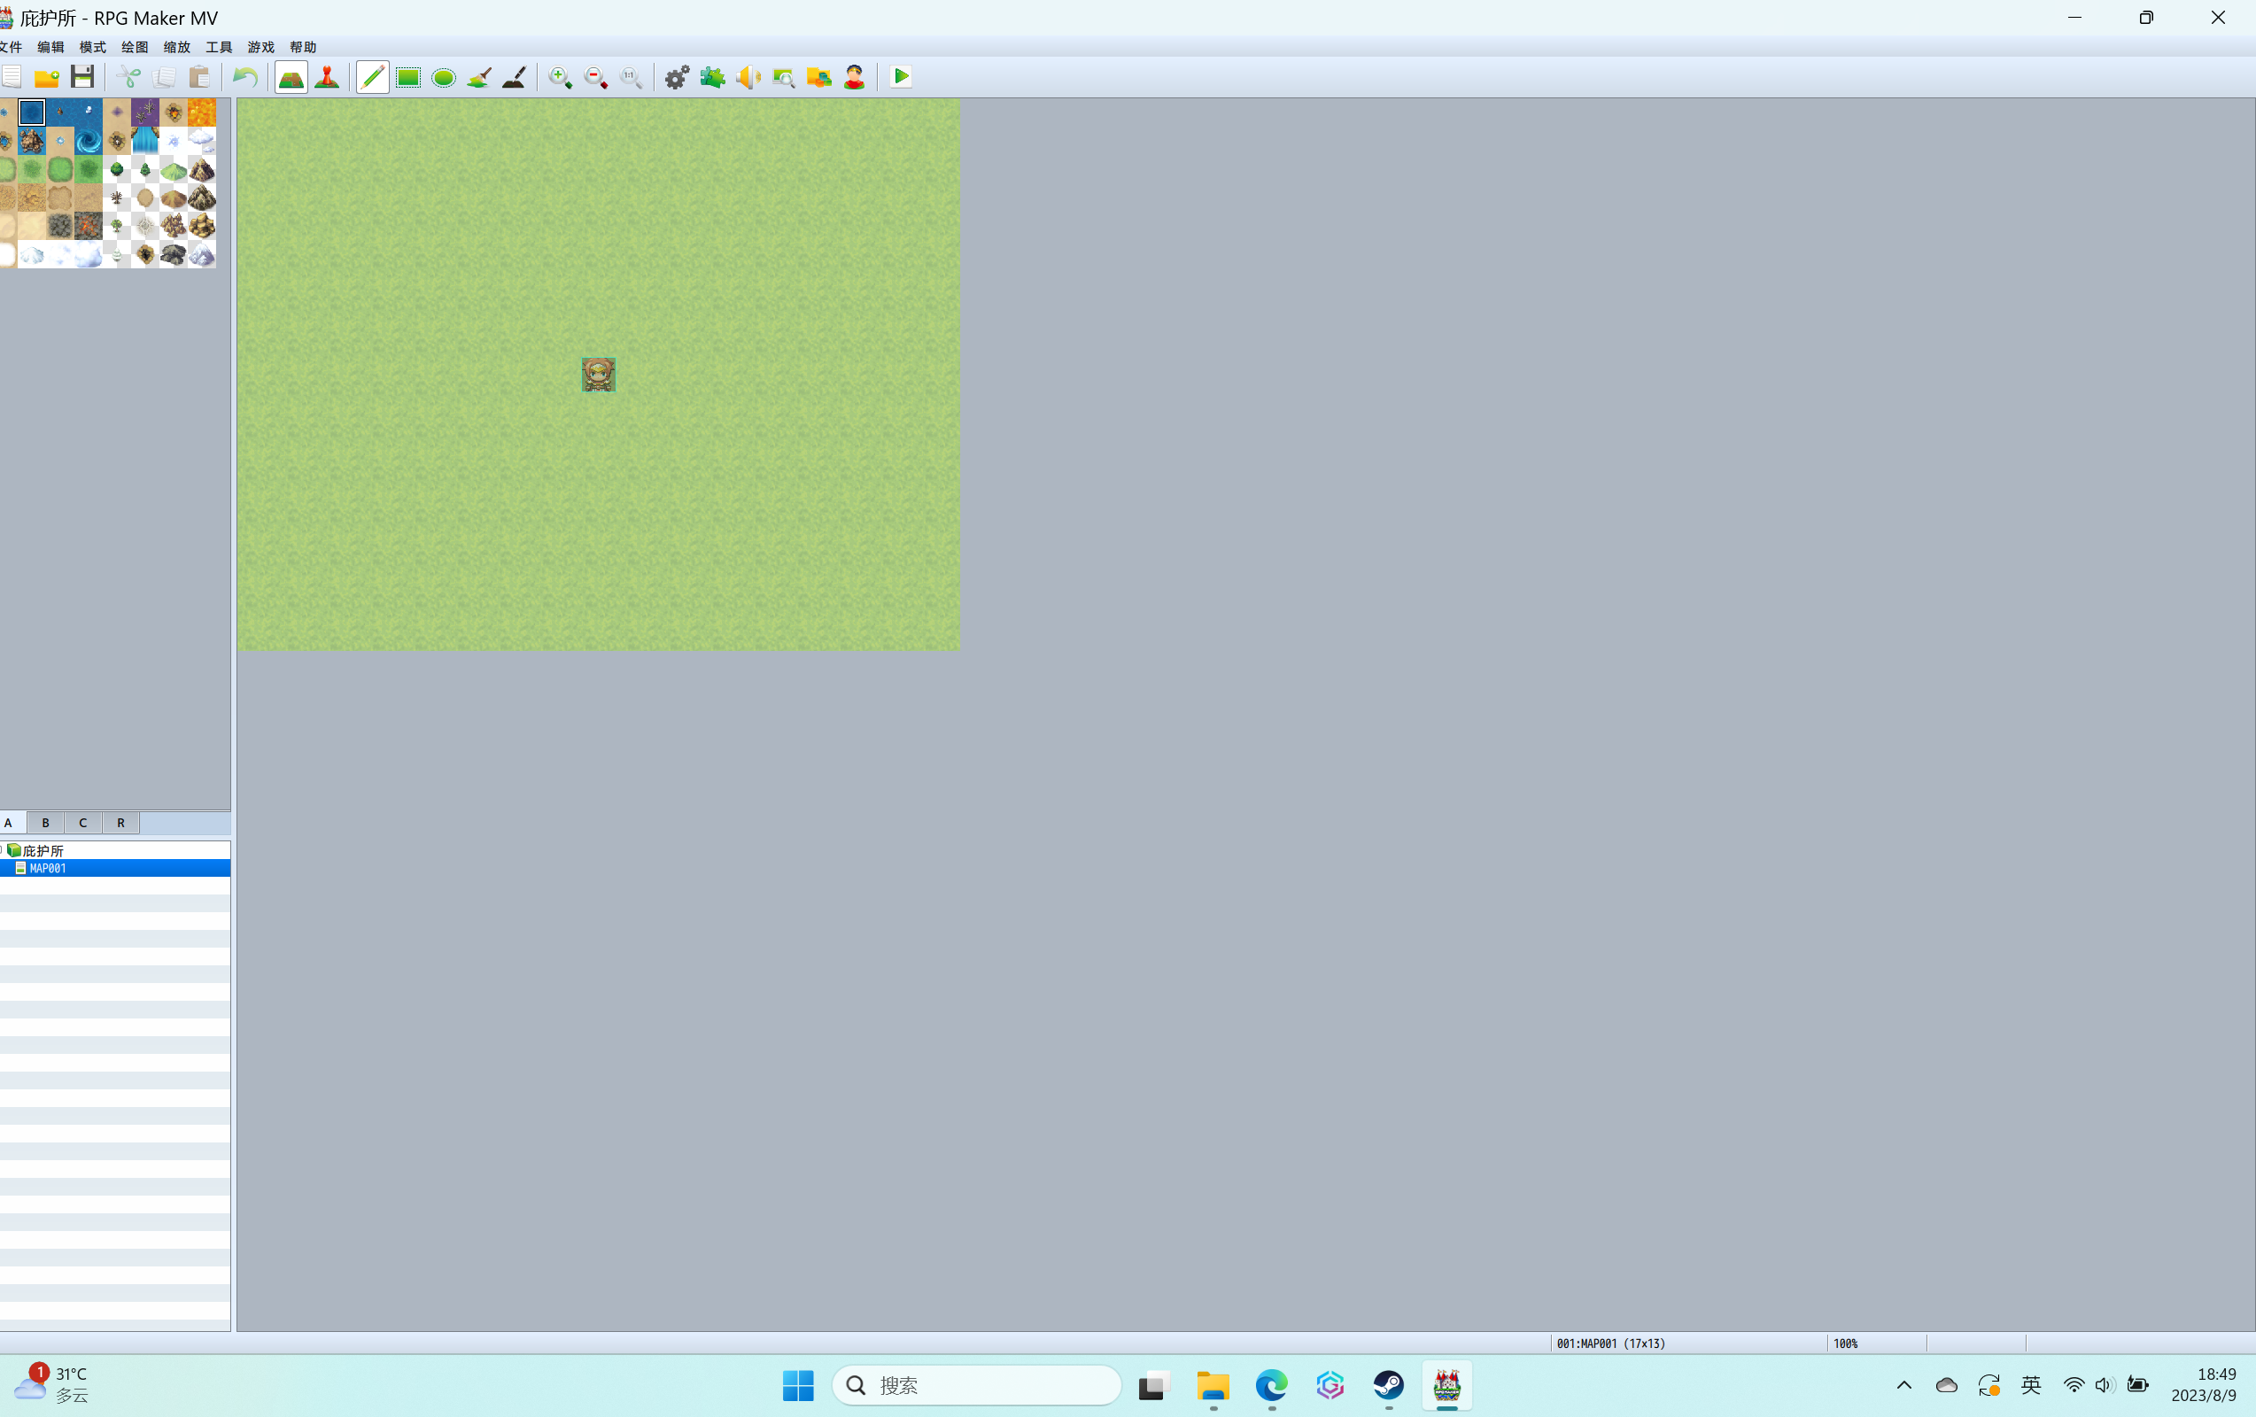Click the Copy icon in the toolbar
This screenshot has width=2256, height=1417.
tap(164, 78)
